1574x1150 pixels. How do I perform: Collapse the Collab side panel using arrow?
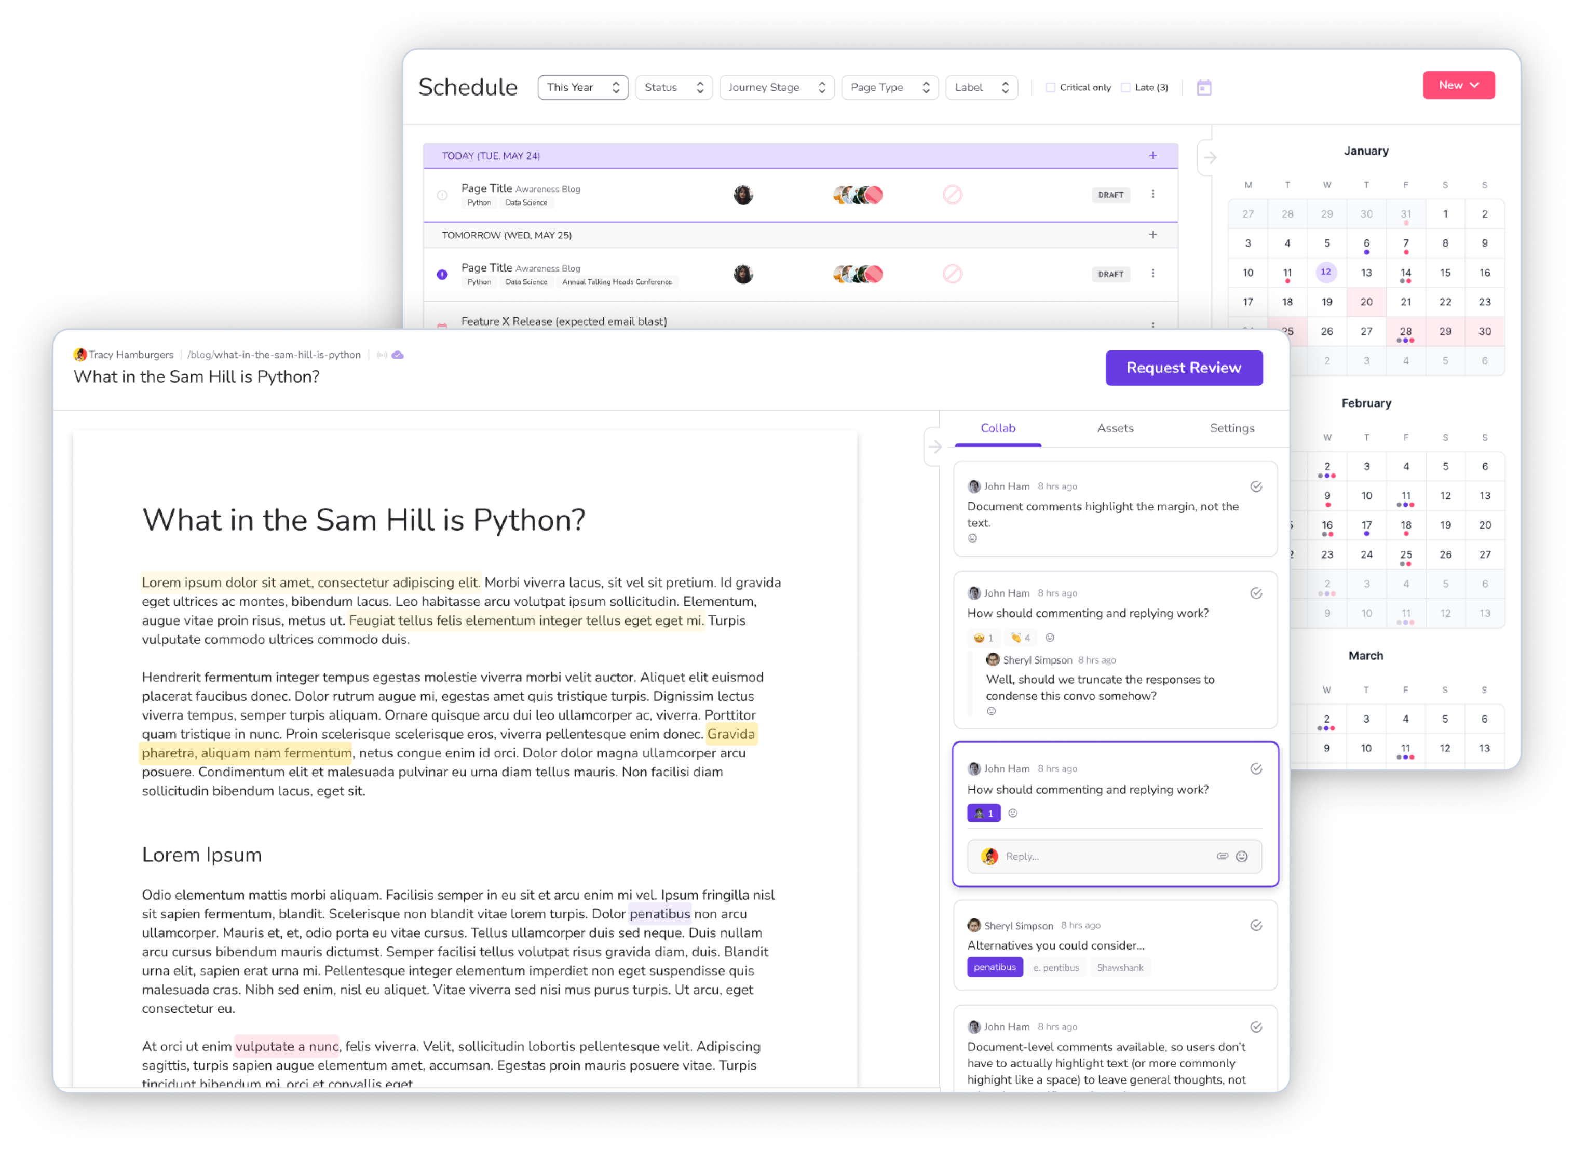935,447
